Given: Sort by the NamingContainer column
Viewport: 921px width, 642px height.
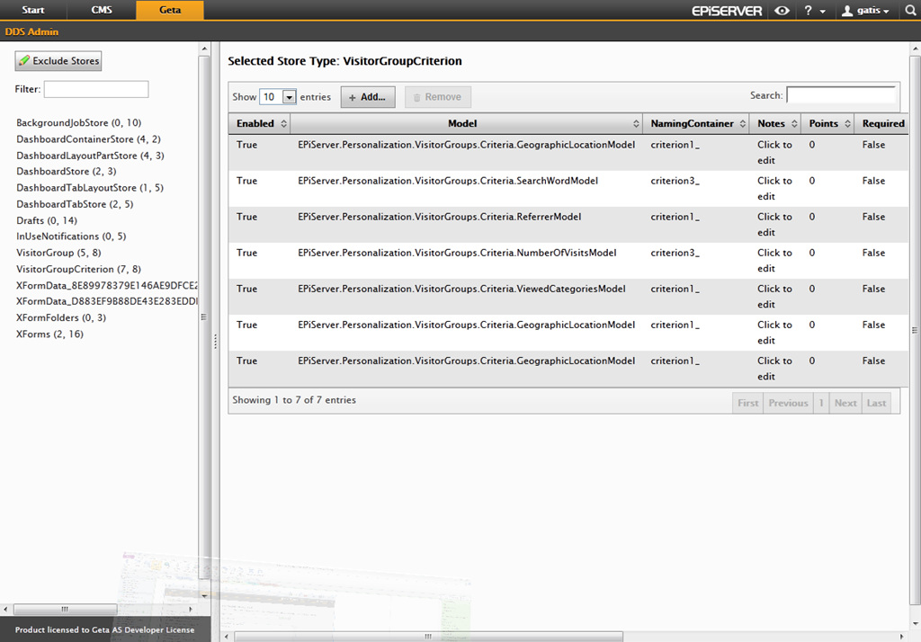Looking at the screenshot, I should [x=699, y=124].
